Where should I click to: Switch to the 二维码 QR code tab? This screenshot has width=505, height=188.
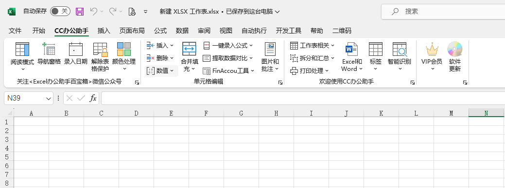pyautogui.click(x=342, y=31)
